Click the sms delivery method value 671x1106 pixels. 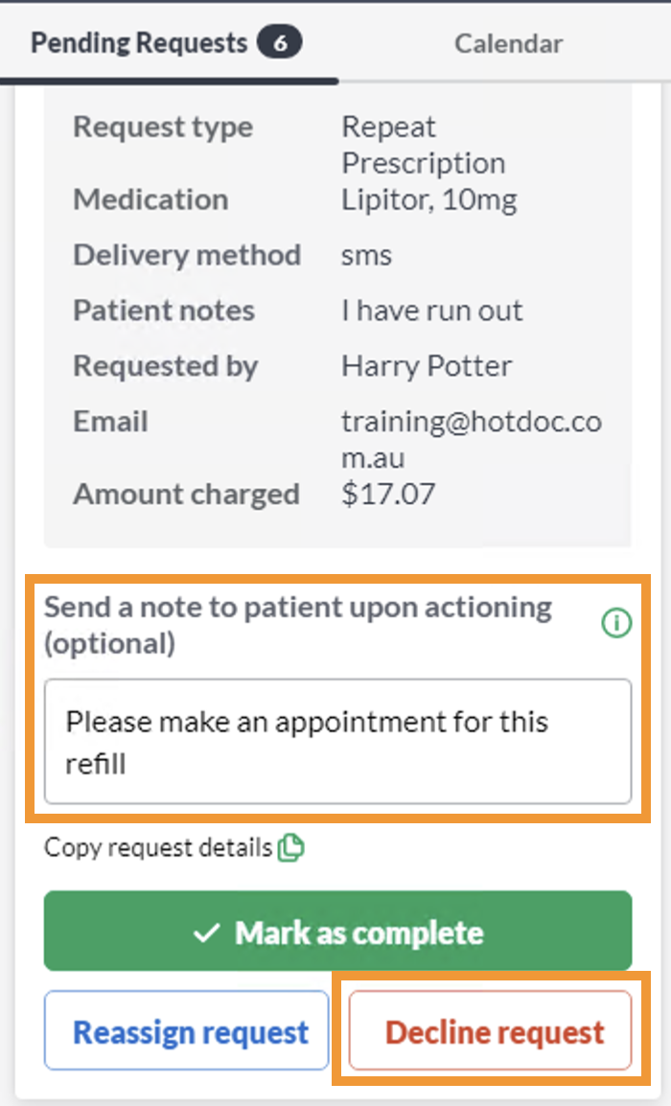[x=366, y=255]
